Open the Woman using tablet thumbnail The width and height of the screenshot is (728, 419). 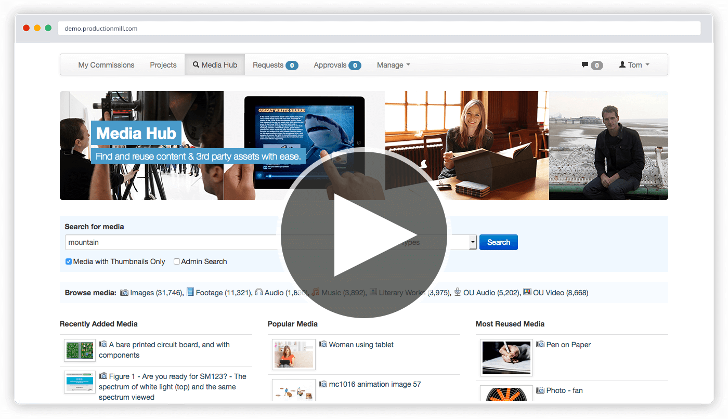pos(294,354)
